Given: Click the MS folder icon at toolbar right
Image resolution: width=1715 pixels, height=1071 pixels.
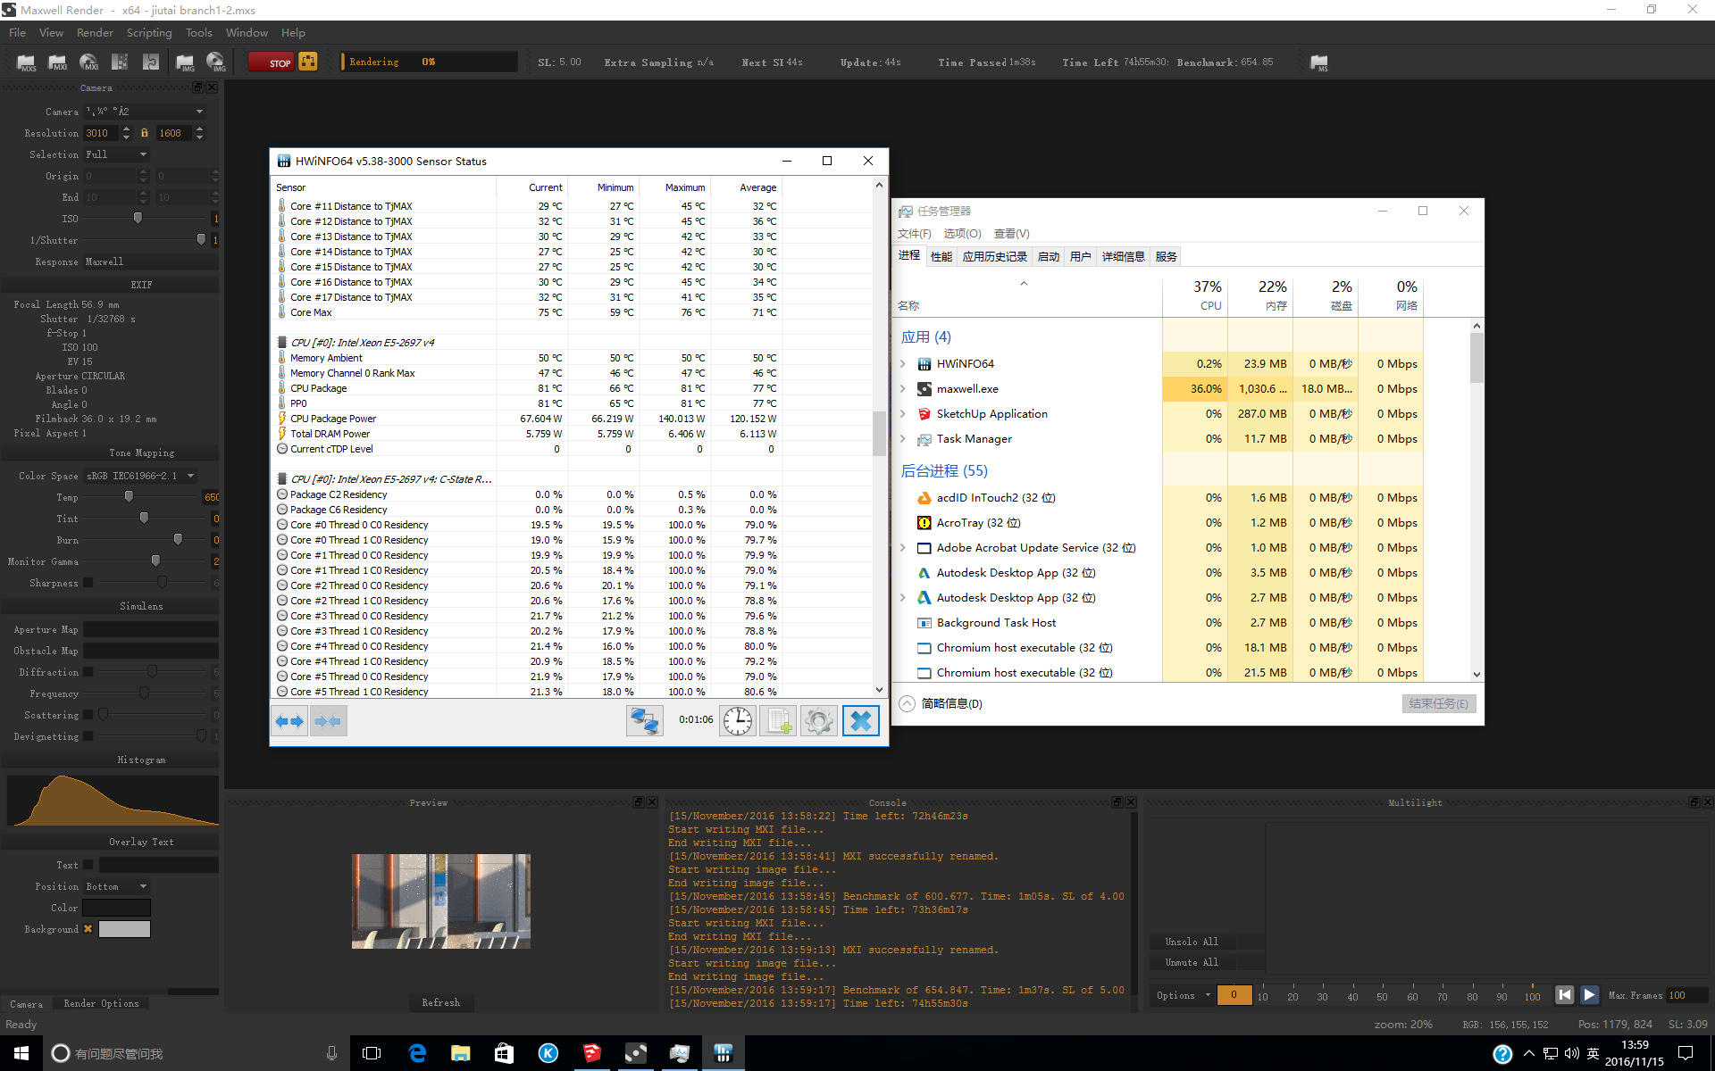Looking at the screenshot, I should [1318, 62].
